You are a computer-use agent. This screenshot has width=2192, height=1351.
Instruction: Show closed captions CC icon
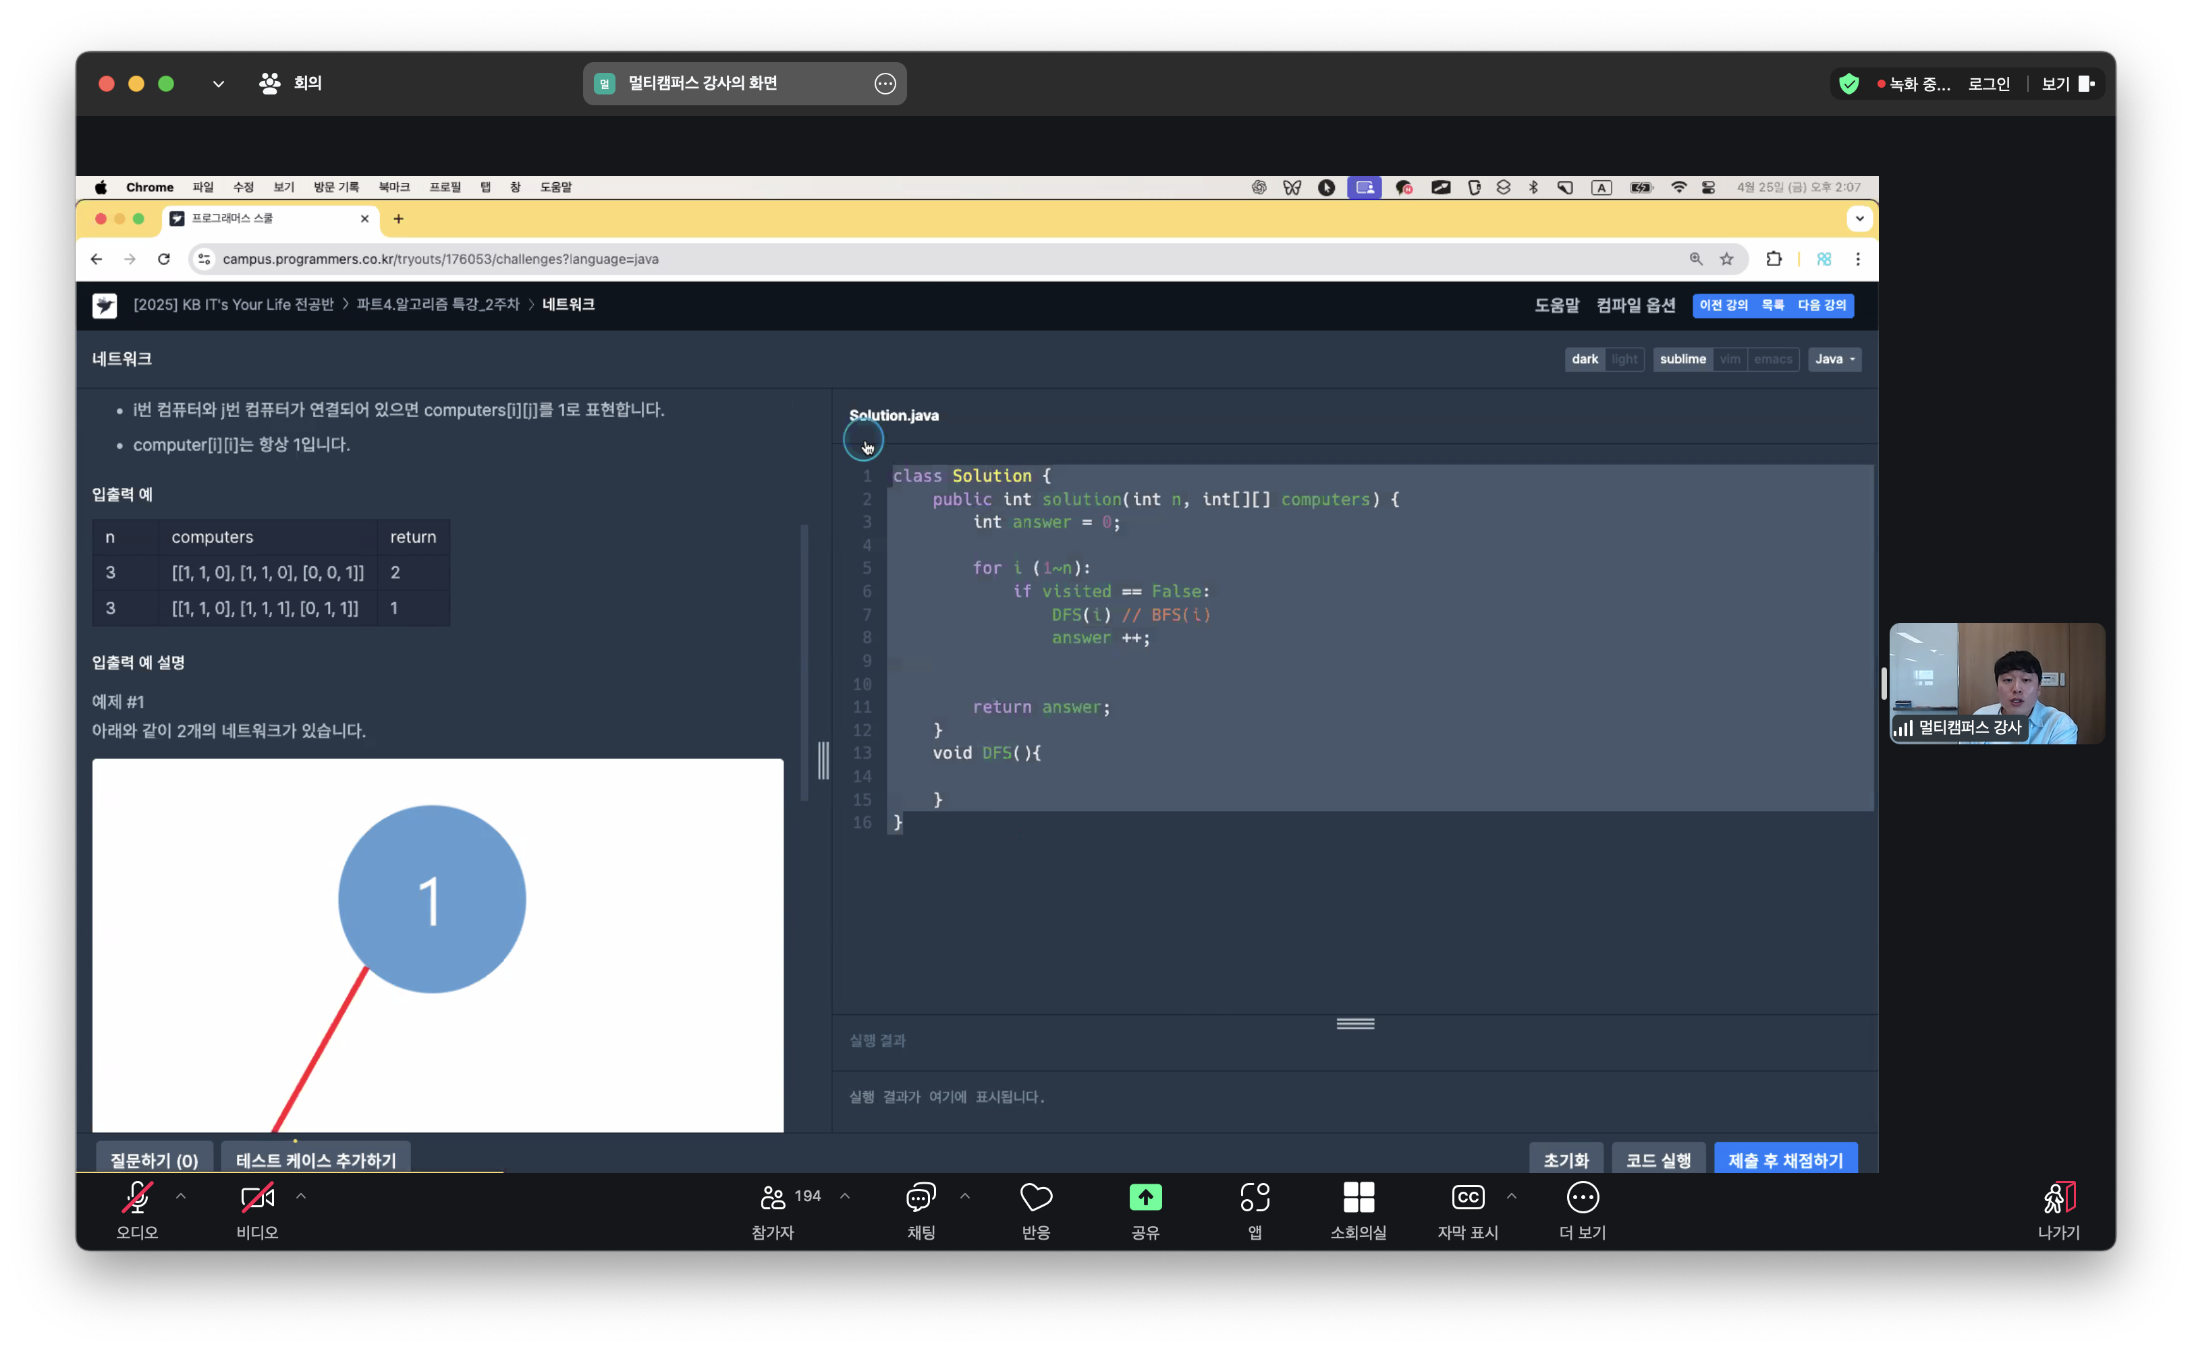[1467, 1197]
